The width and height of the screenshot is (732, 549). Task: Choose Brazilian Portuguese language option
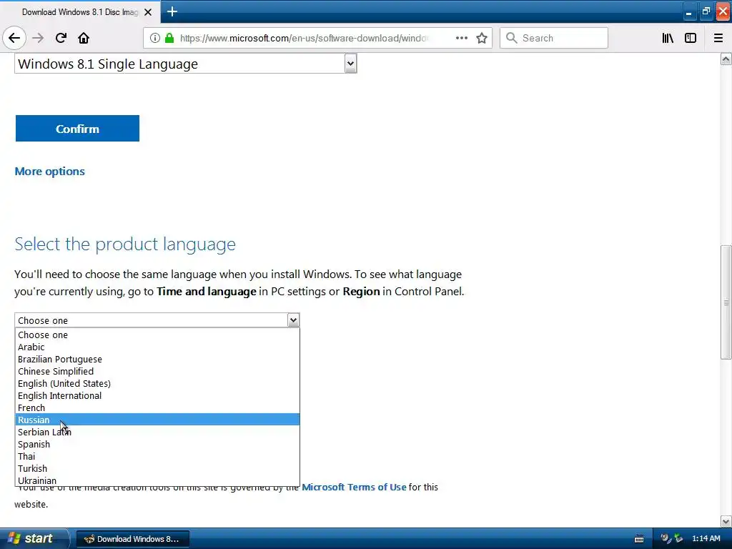tap(157, 359)
